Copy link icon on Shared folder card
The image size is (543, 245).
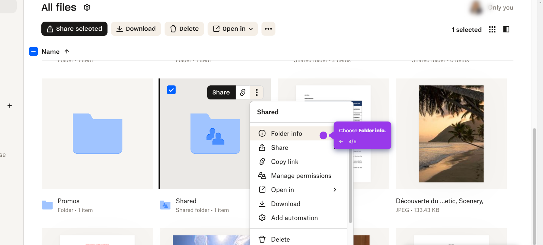[243, 92]
